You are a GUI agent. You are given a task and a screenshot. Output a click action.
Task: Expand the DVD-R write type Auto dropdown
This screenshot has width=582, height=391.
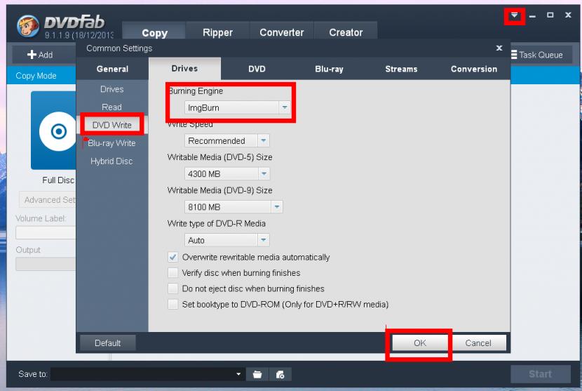coord(263,240)
